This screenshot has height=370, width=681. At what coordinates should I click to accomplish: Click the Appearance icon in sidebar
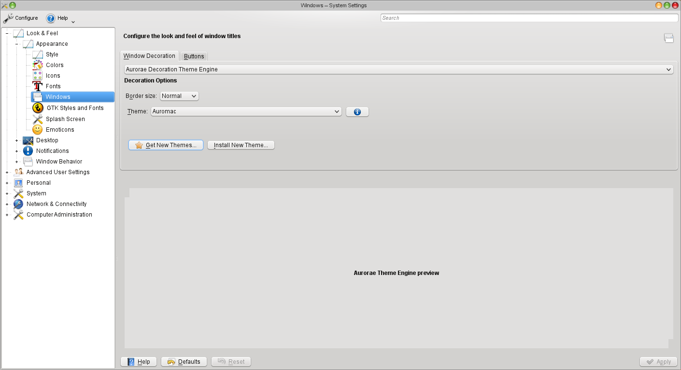28,44
